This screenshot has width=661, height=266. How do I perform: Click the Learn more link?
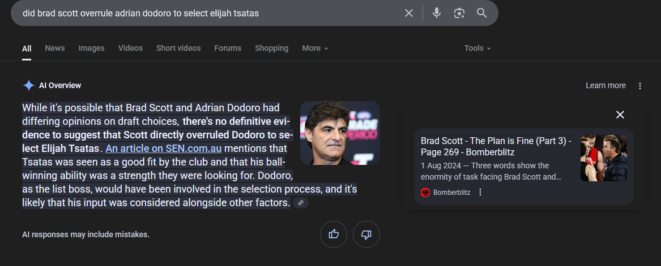click(605, 86)
